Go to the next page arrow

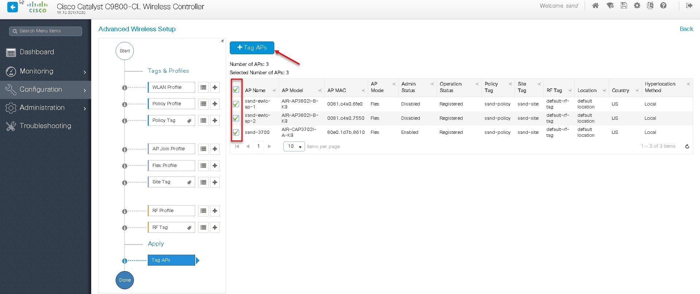click(x=270, y=146)
